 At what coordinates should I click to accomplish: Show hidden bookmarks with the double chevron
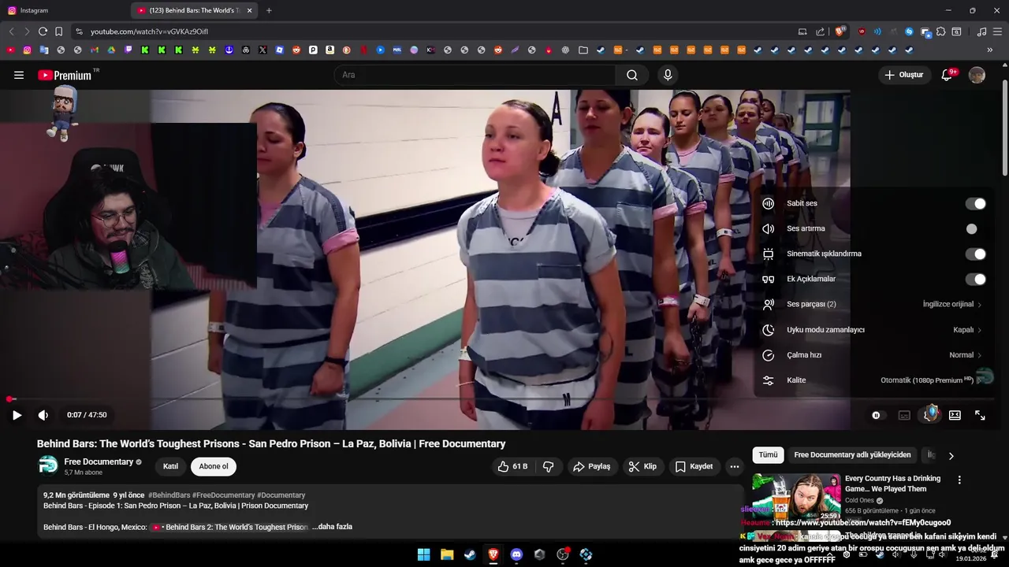(989, 50)
